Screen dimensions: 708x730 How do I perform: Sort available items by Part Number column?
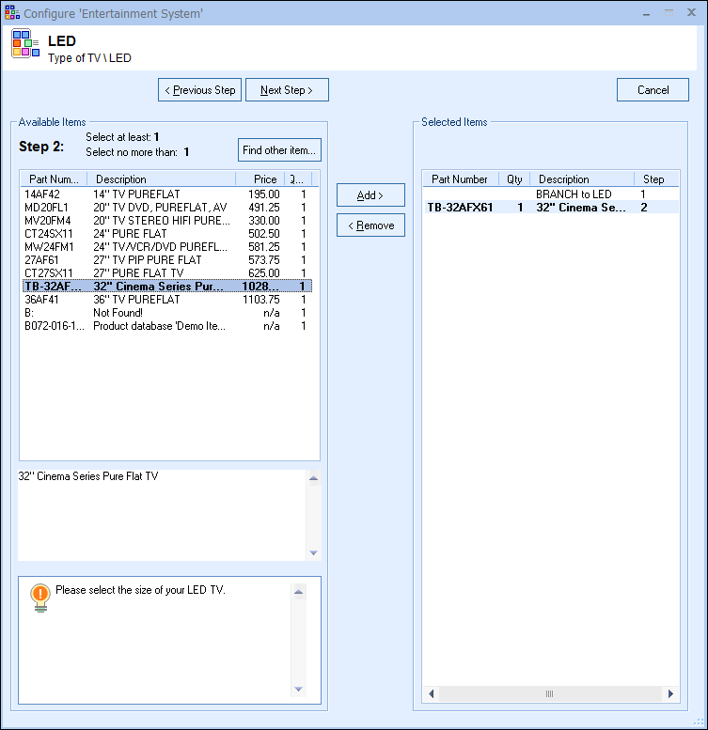[54, 179]
